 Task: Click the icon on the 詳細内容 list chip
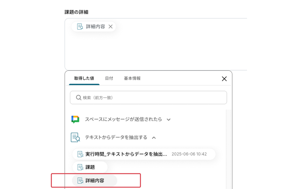point(80,181)
